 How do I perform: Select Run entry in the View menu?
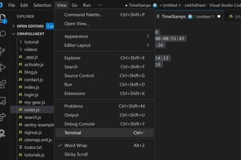pyautogui.click(x=104, y=84)
